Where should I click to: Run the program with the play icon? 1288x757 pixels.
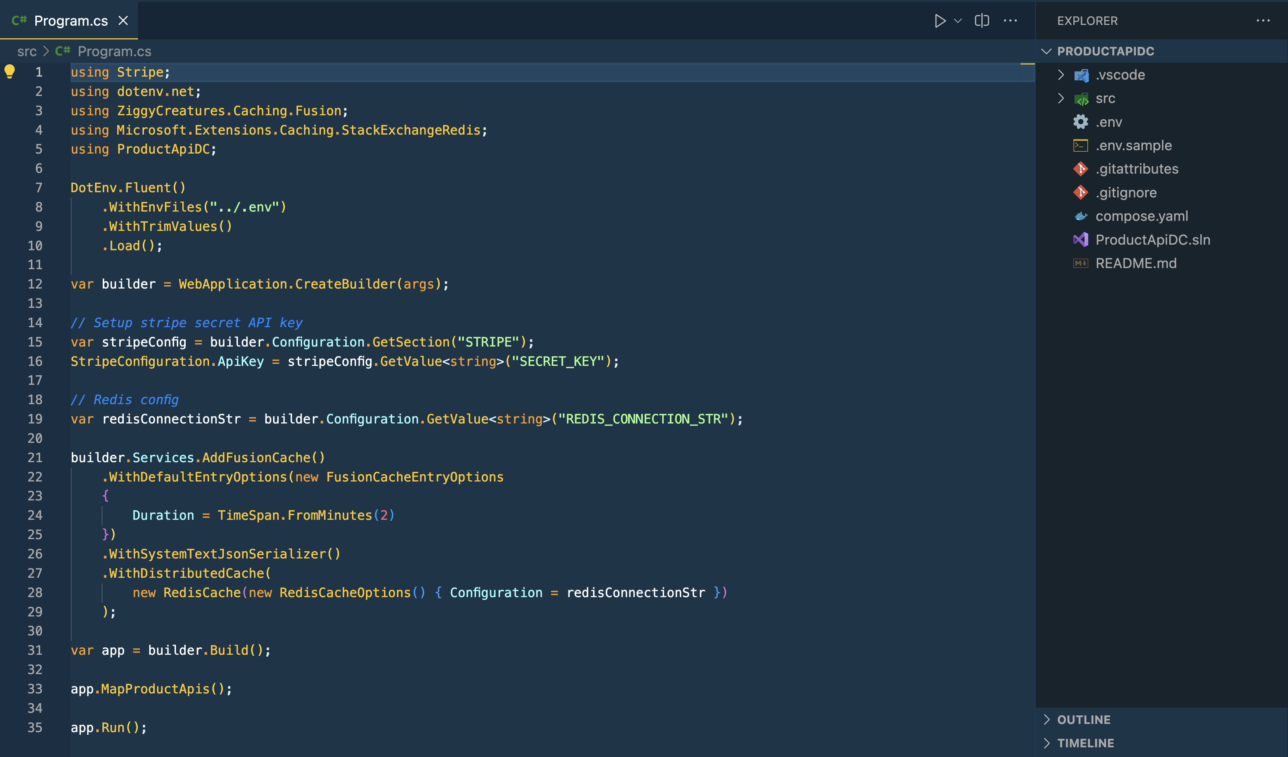click(939, 21)
